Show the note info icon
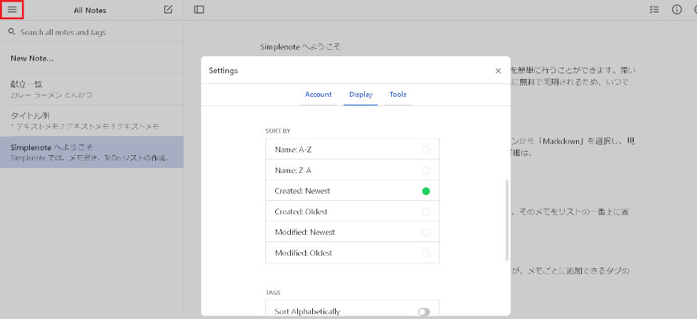This screenshot has width=697, height=319. [676, 10]
